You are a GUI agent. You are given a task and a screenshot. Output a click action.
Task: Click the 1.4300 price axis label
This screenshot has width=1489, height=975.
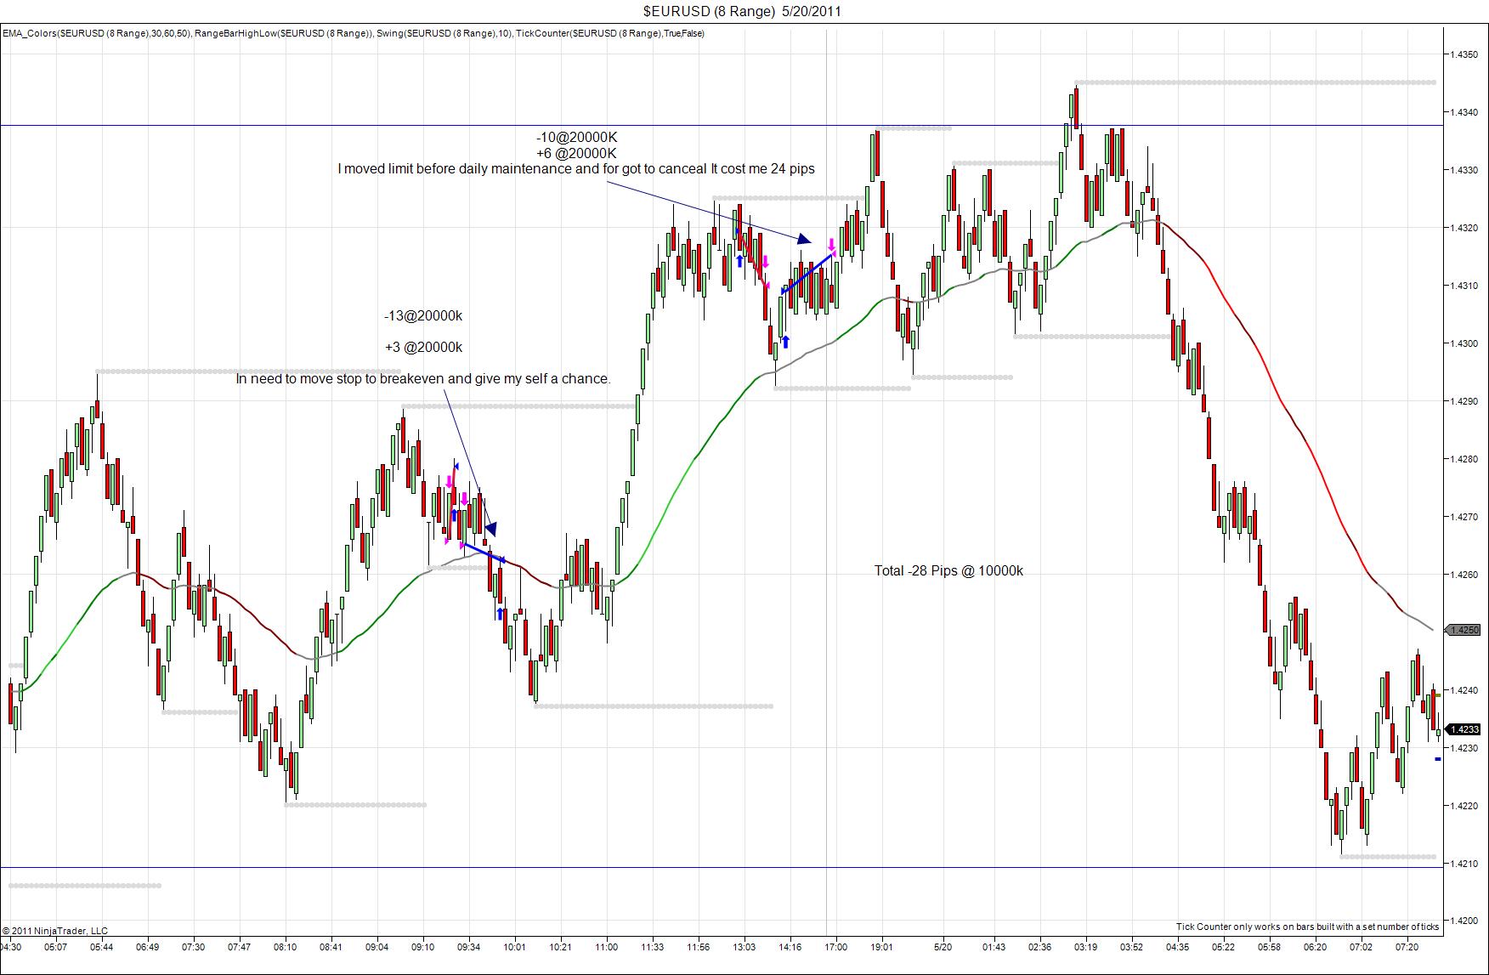click(1464, 343)
